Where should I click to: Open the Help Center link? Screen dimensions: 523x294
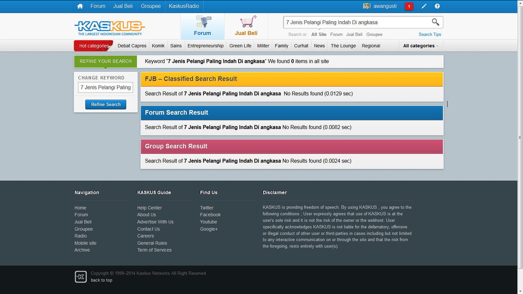coord(150,208)
